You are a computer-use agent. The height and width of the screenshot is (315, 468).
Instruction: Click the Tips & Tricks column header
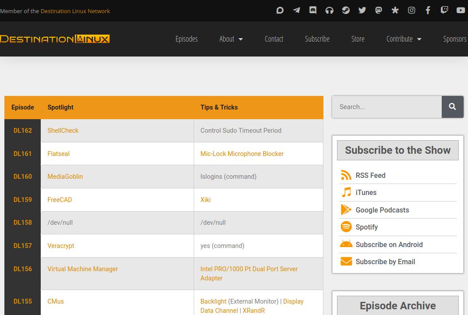(x=219, y=107)
